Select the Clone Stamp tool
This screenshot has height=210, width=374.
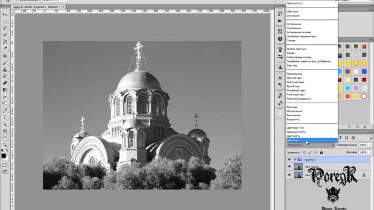click(x=5, y=69)
